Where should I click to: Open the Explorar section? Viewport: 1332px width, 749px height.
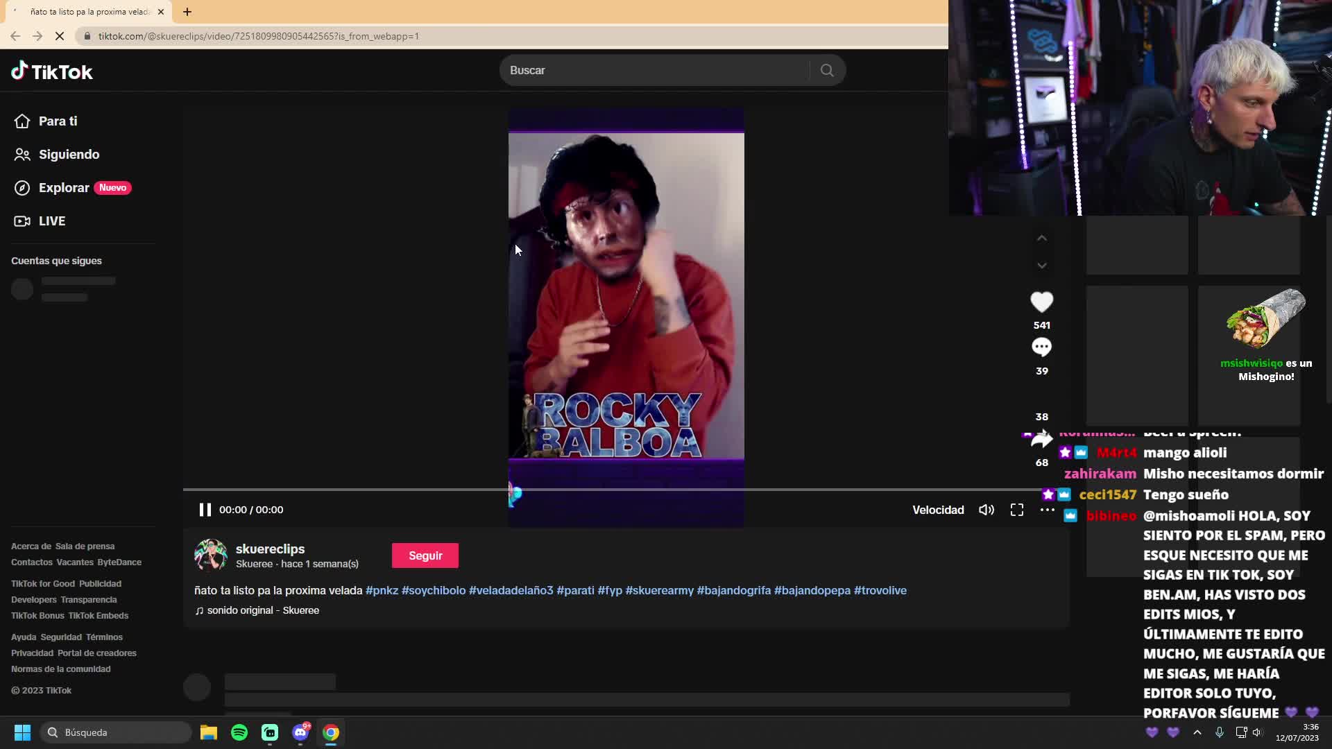pos(72,187)
